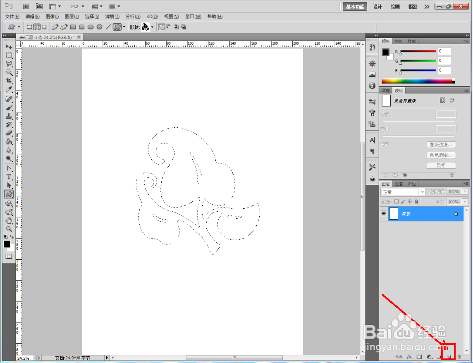
Task: Create a new layer in Layers panel
Action: point(449,357)
